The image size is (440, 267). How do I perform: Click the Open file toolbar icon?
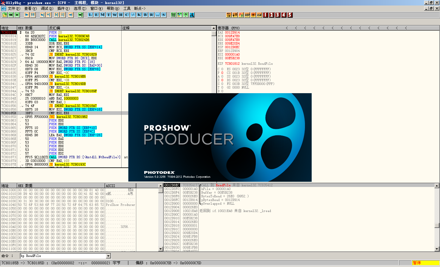click(x=5, y=15)
